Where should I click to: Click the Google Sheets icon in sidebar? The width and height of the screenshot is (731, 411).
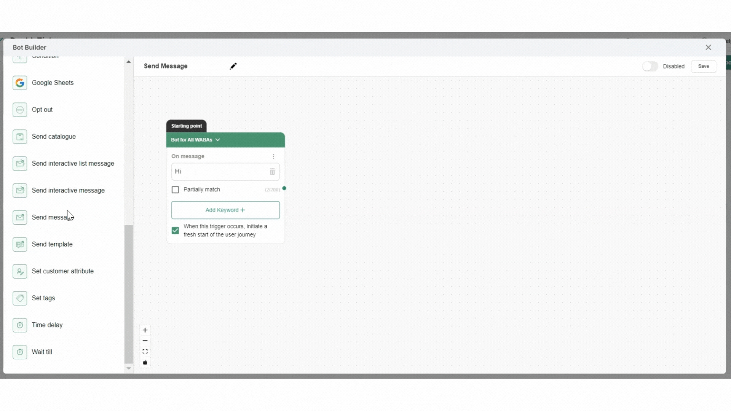20,83
